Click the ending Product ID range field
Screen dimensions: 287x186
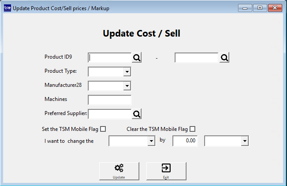point(197,58)
